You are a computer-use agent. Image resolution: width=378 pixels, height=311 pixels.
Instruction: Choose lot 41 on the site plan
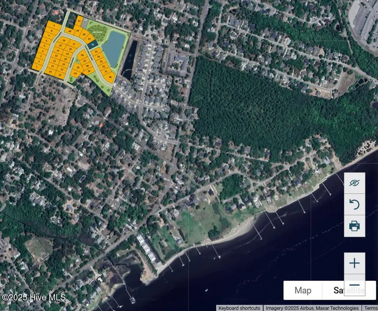click(79, 21)
